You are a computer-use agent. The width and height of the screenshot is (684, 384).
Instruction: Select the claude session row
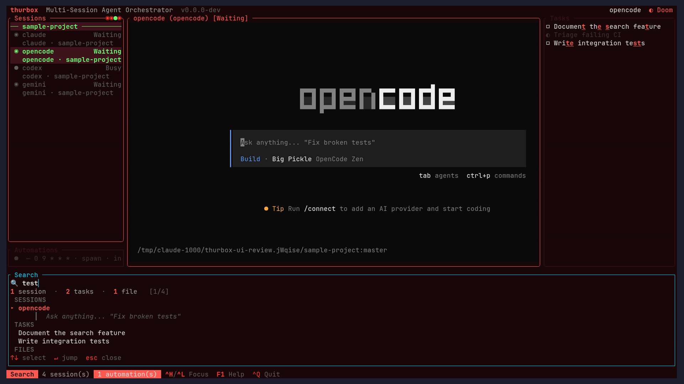point(66,39)
